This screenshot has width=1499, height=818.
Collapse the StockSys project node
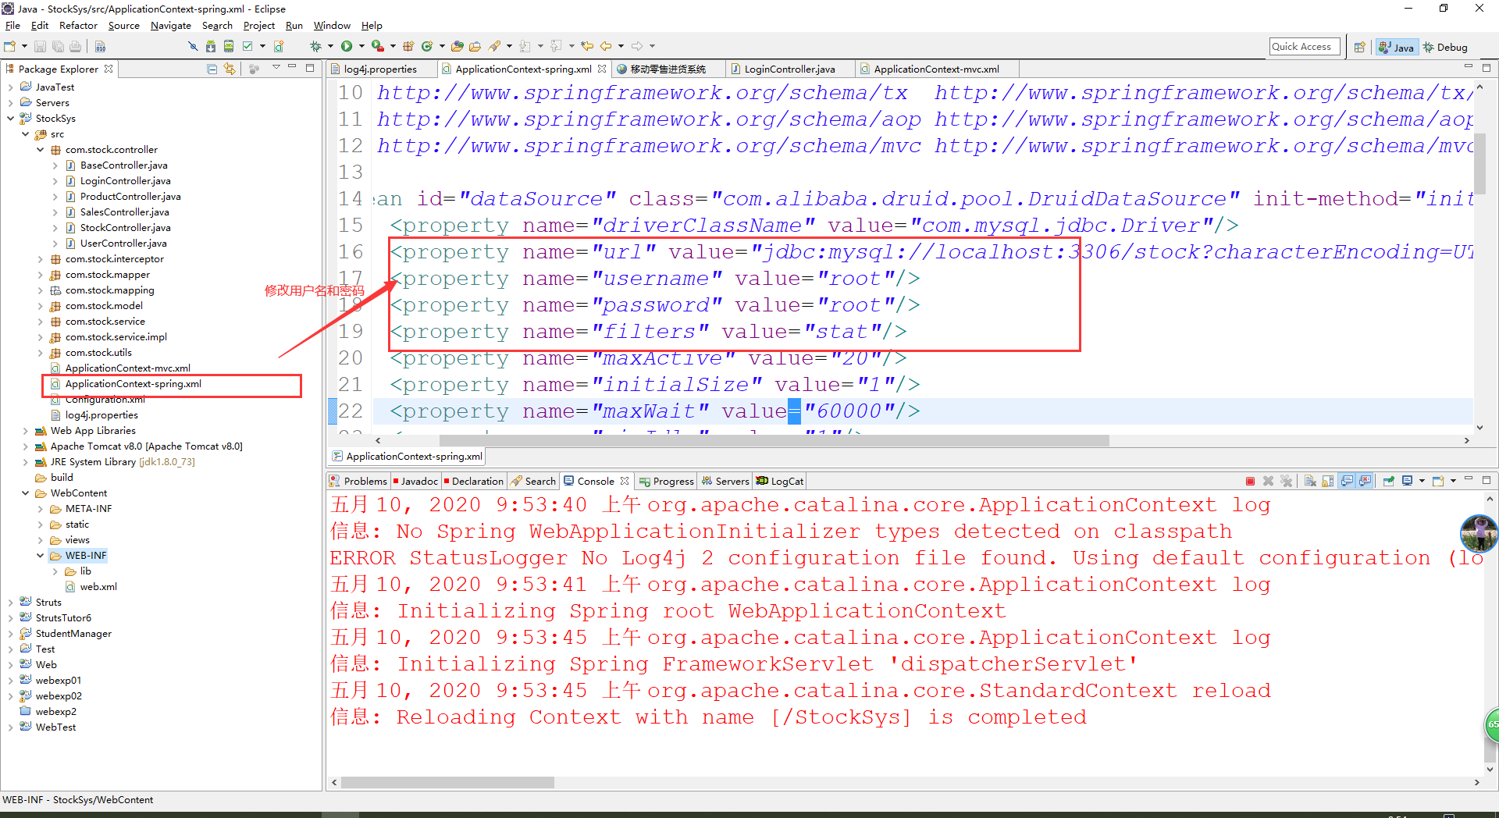pos(11,119)
